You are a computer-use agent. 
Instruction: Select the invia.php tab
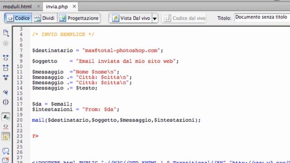coord(57,7)
